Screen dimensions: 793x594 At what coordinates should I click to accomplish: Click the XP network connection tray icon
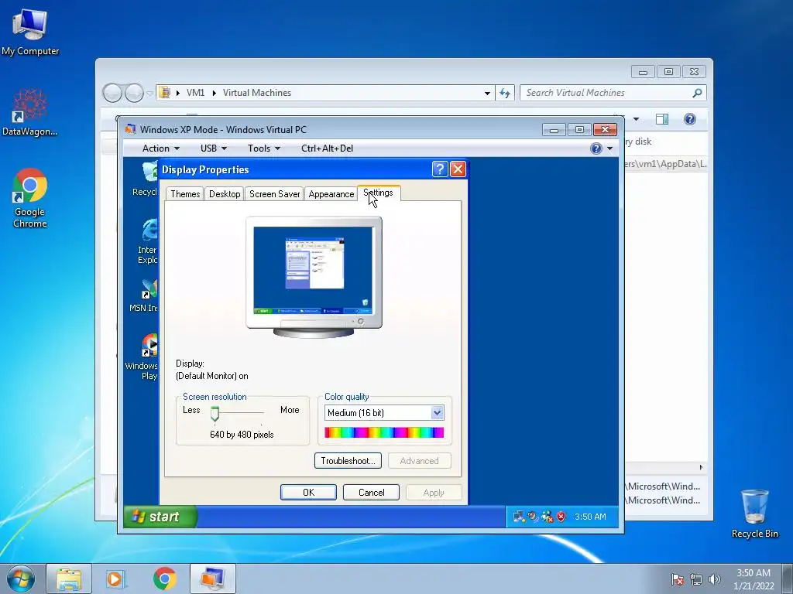pyautogui.click(x=518, y=516)
